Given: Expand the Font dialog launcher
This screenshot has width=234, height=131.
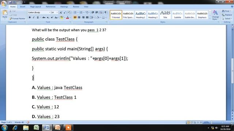Looking at the screenshot, I should 71,22.
